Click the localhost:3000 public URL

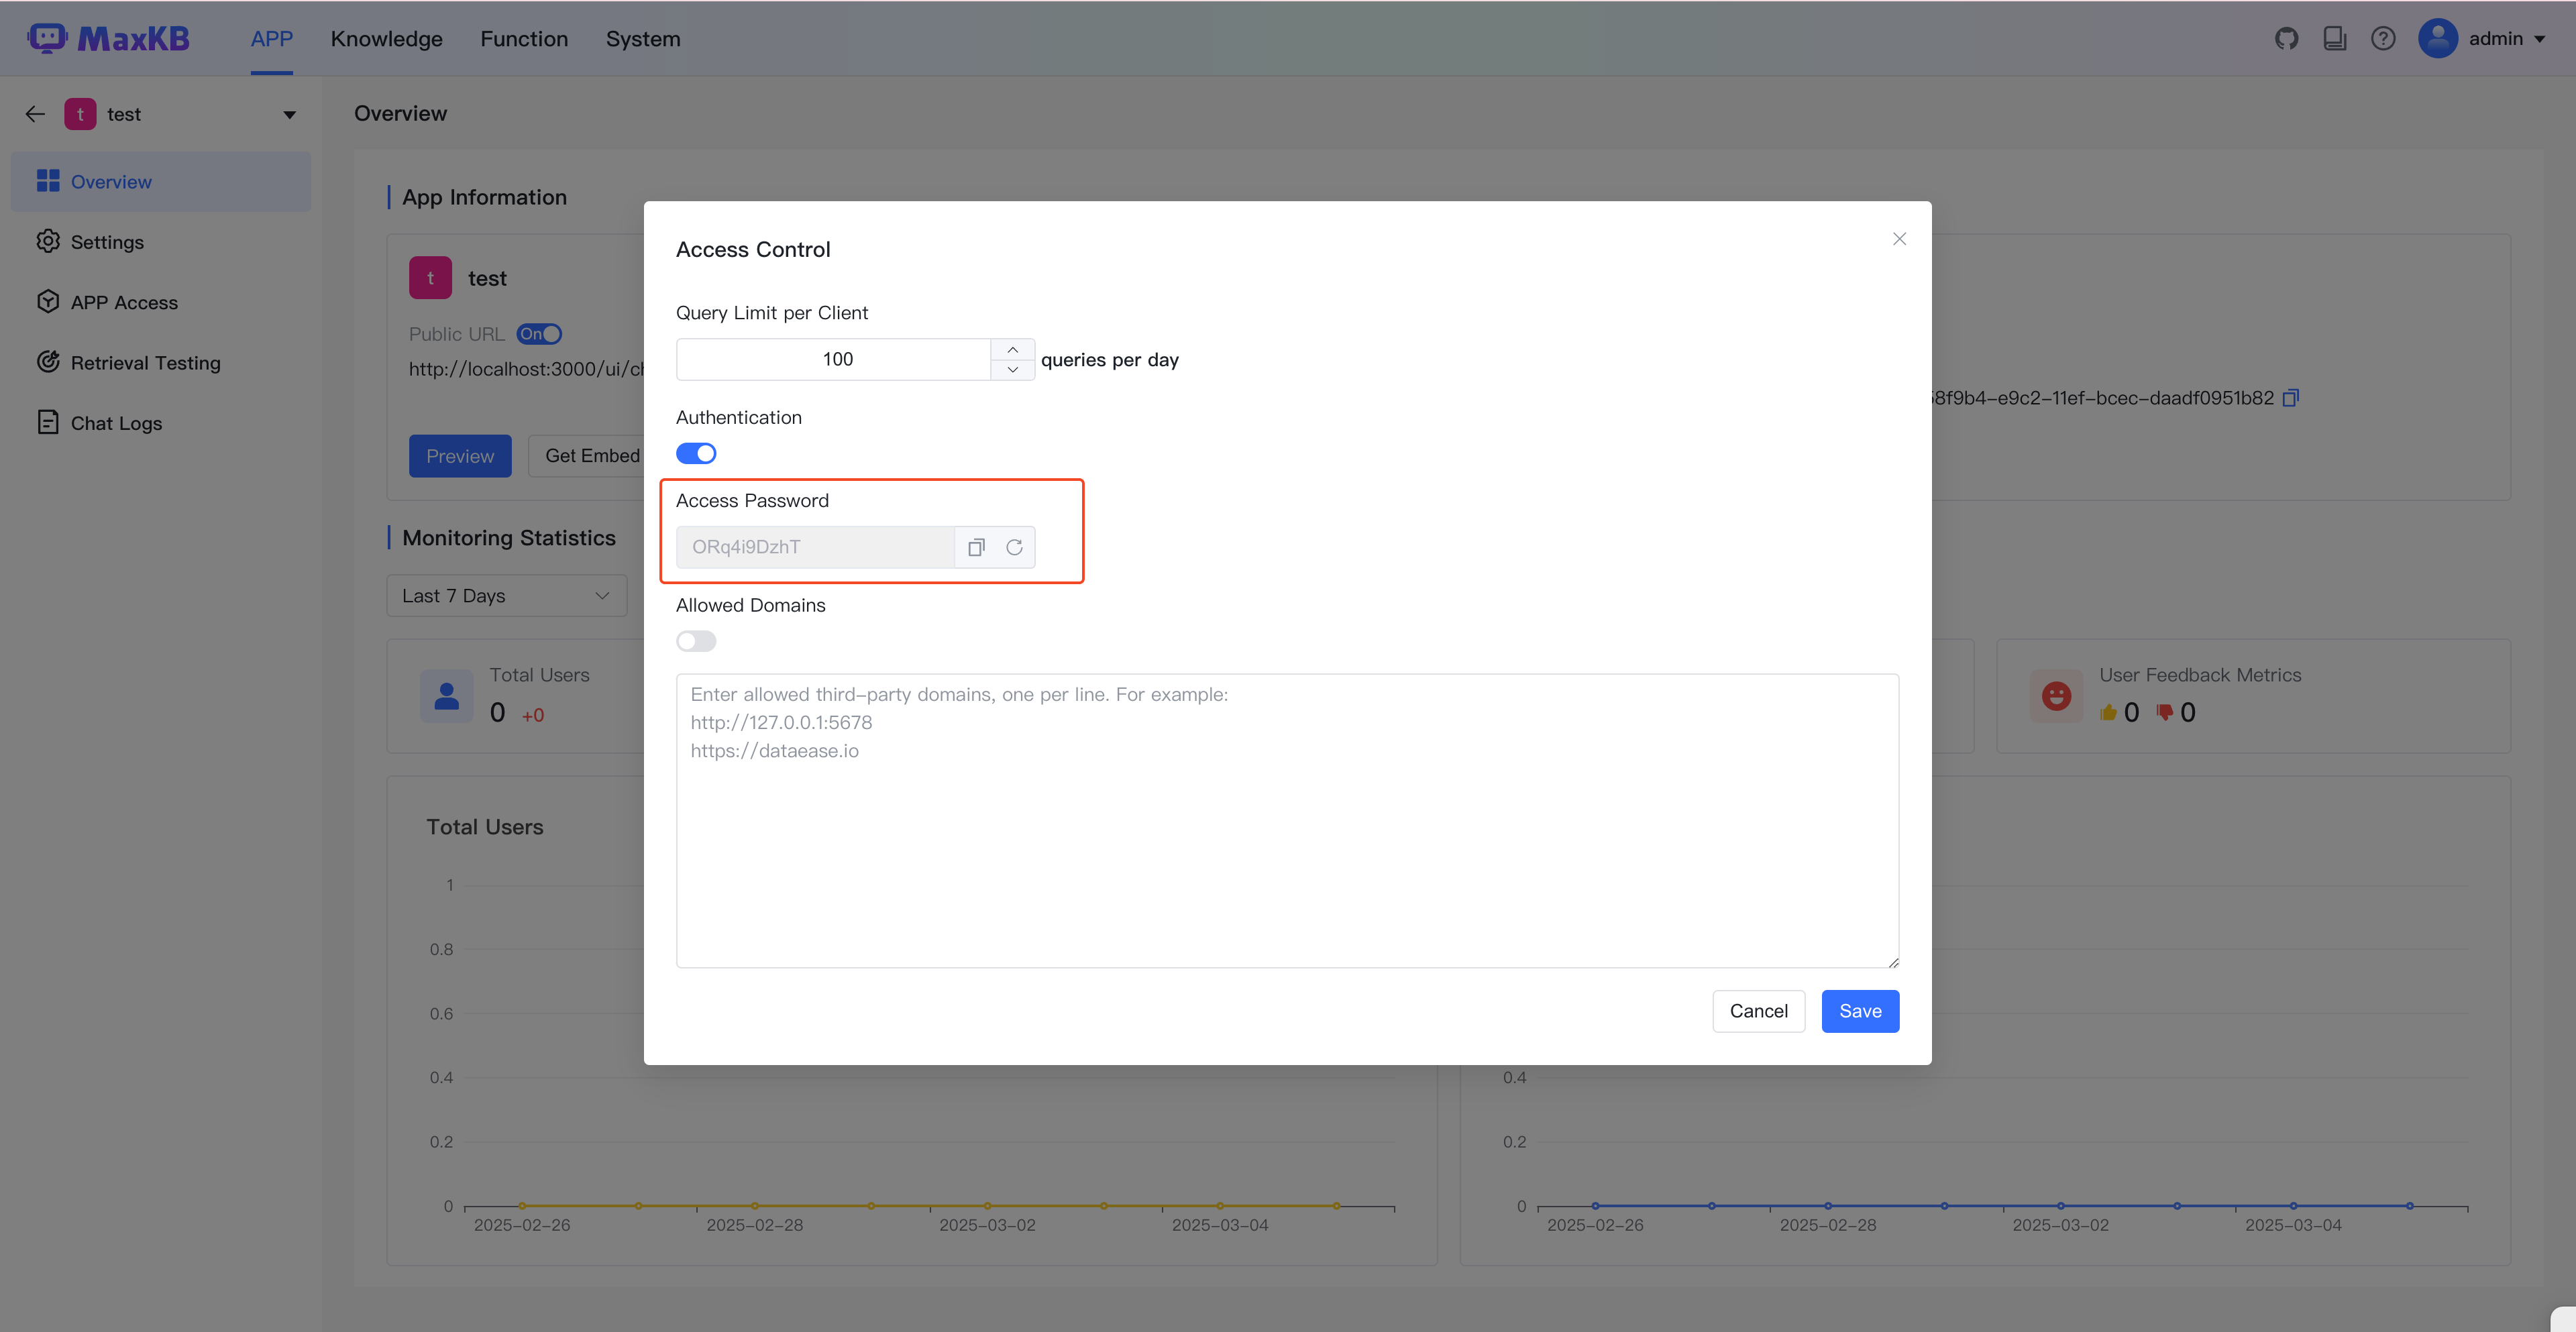526,369
